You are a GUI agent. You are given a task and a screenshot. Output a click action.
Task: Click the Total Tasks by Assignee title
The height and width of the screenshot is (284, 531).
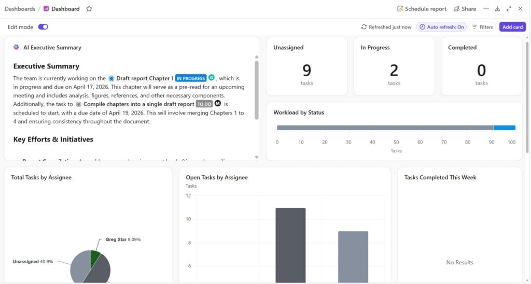(41, 177)
